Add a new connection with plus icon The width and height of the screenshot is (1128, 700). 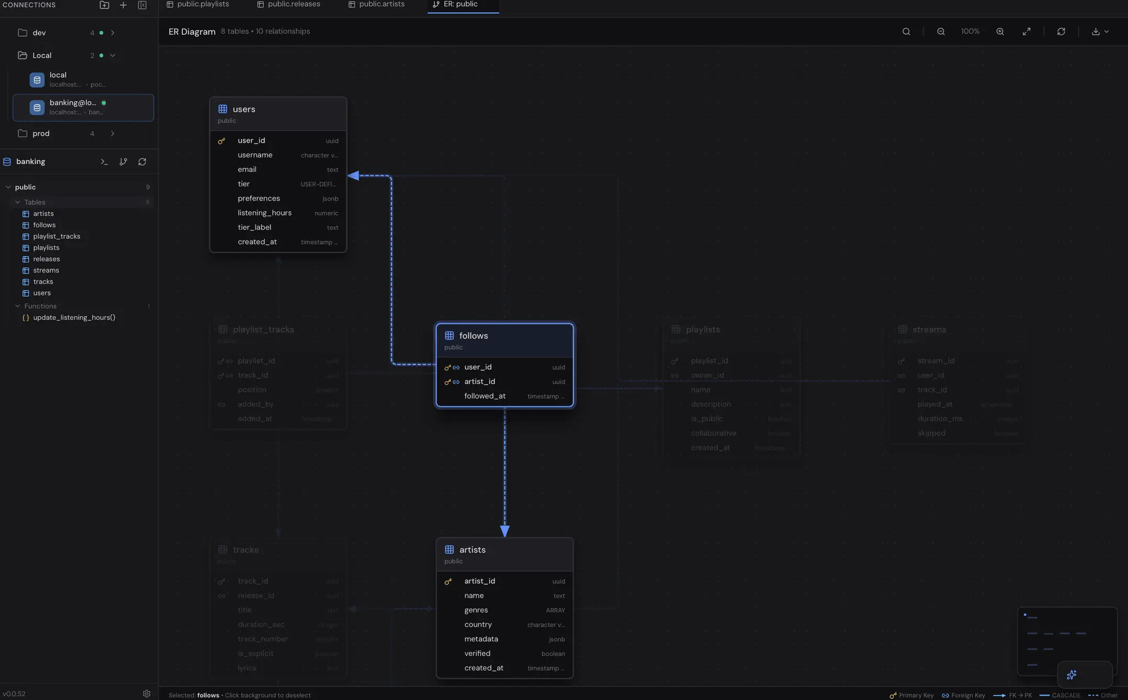click(x=123, y=5)
